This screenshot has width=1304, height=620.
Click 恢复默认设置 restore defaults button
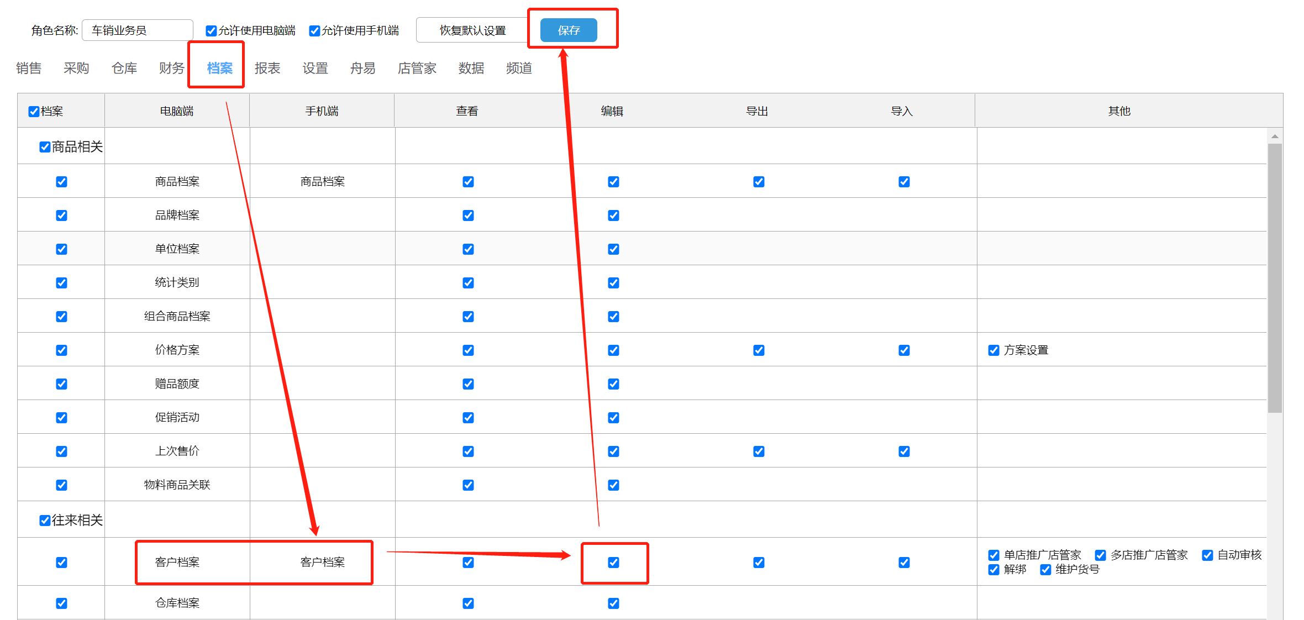[x=472, y=30]
